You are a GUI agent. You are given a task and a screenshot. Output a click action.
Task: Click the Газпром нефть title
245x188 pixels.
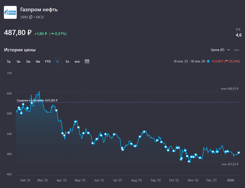39,9
